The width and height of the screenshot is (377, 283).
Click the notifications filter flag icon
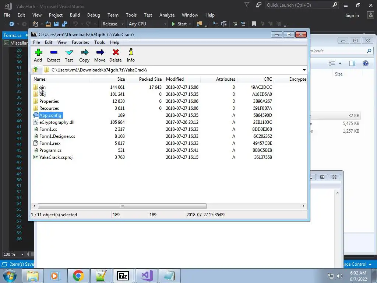[247, 5]
